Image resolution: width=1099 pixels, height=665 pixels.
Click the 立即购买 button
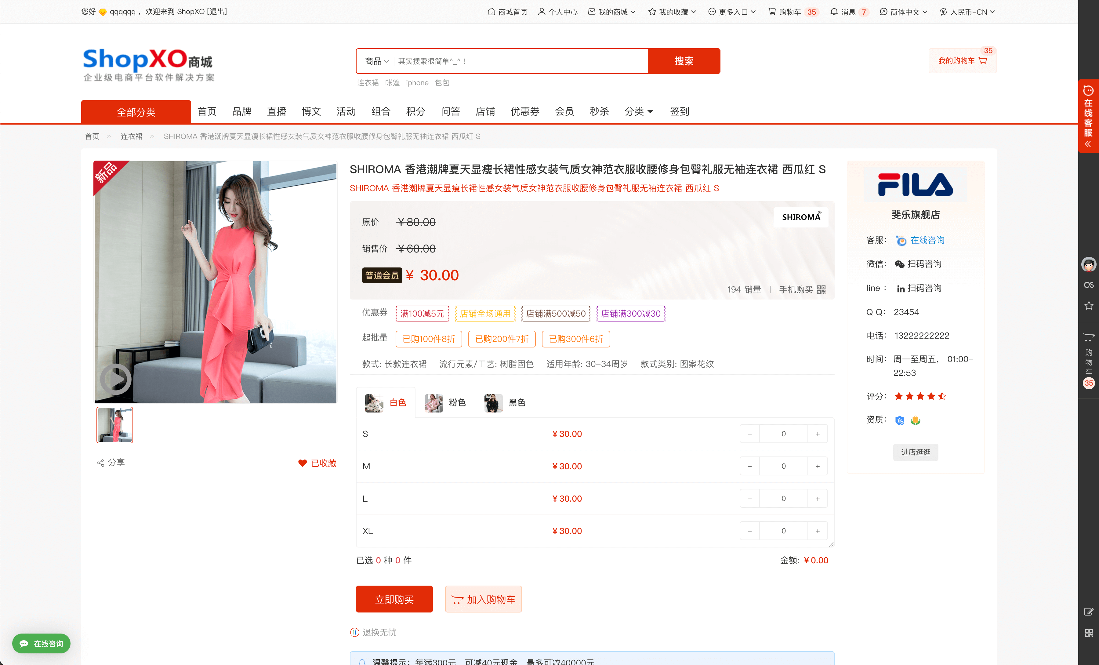tap(394, 599)
